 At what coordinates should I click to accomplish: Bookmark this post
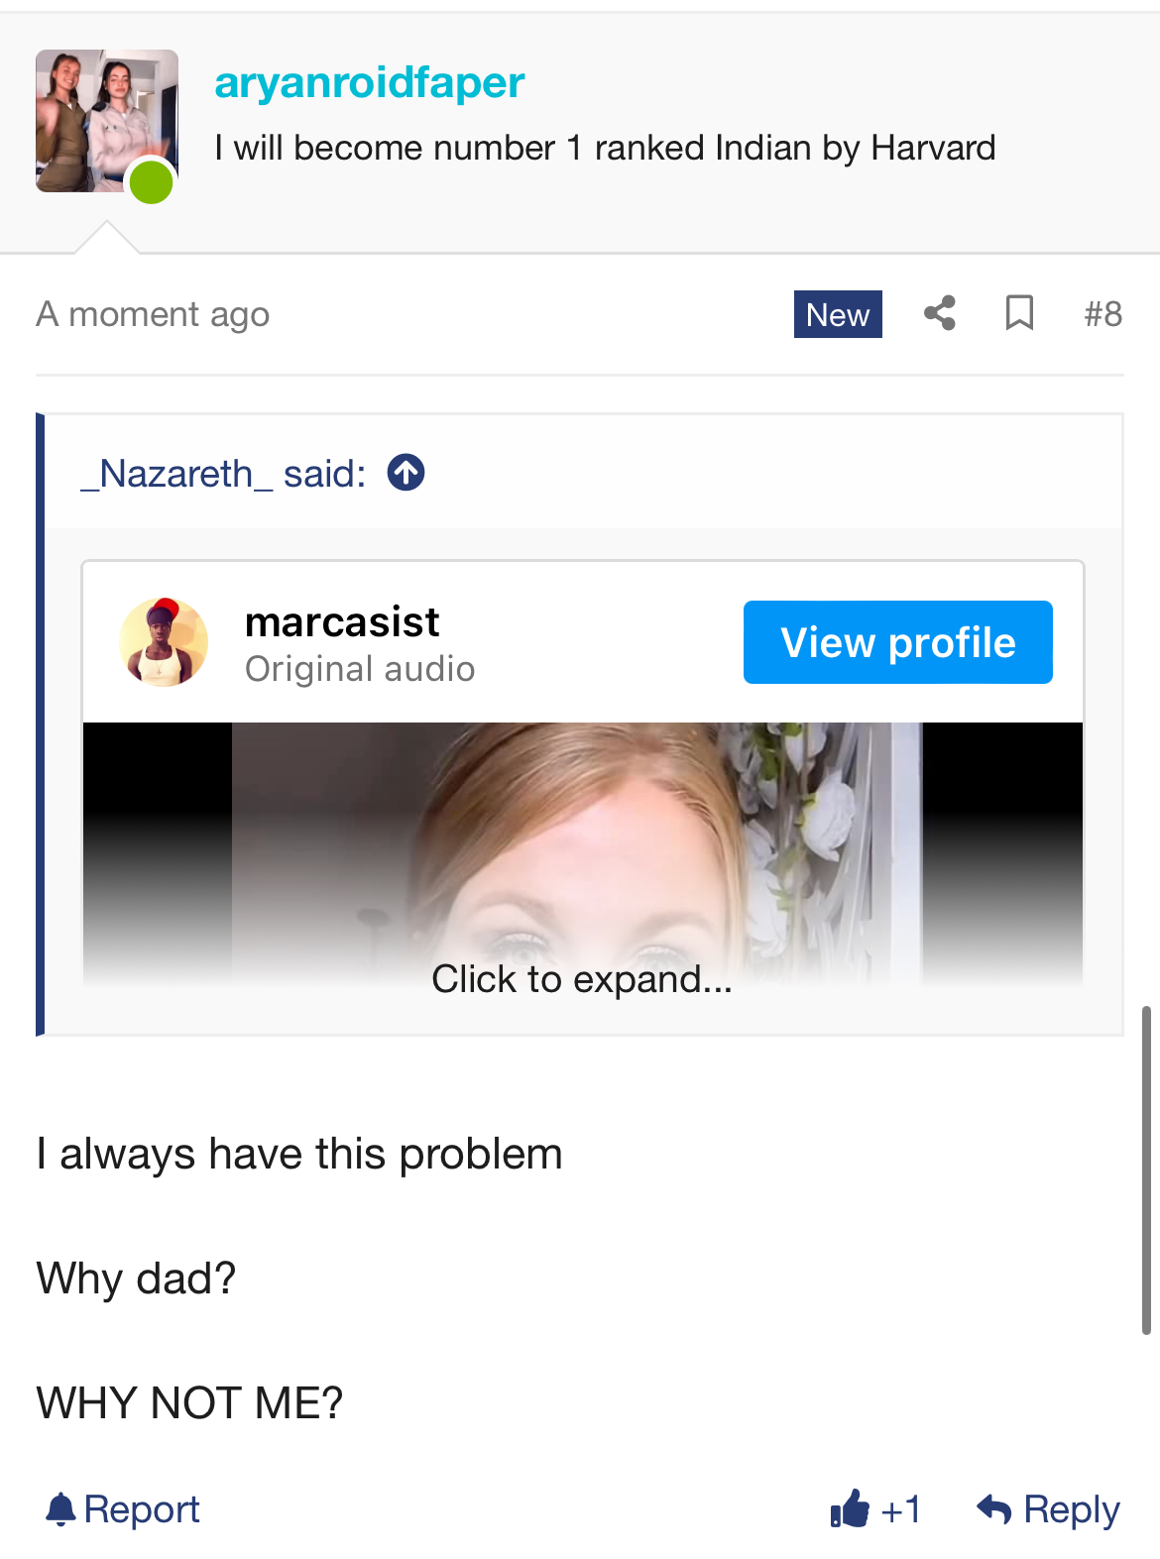1019,313
